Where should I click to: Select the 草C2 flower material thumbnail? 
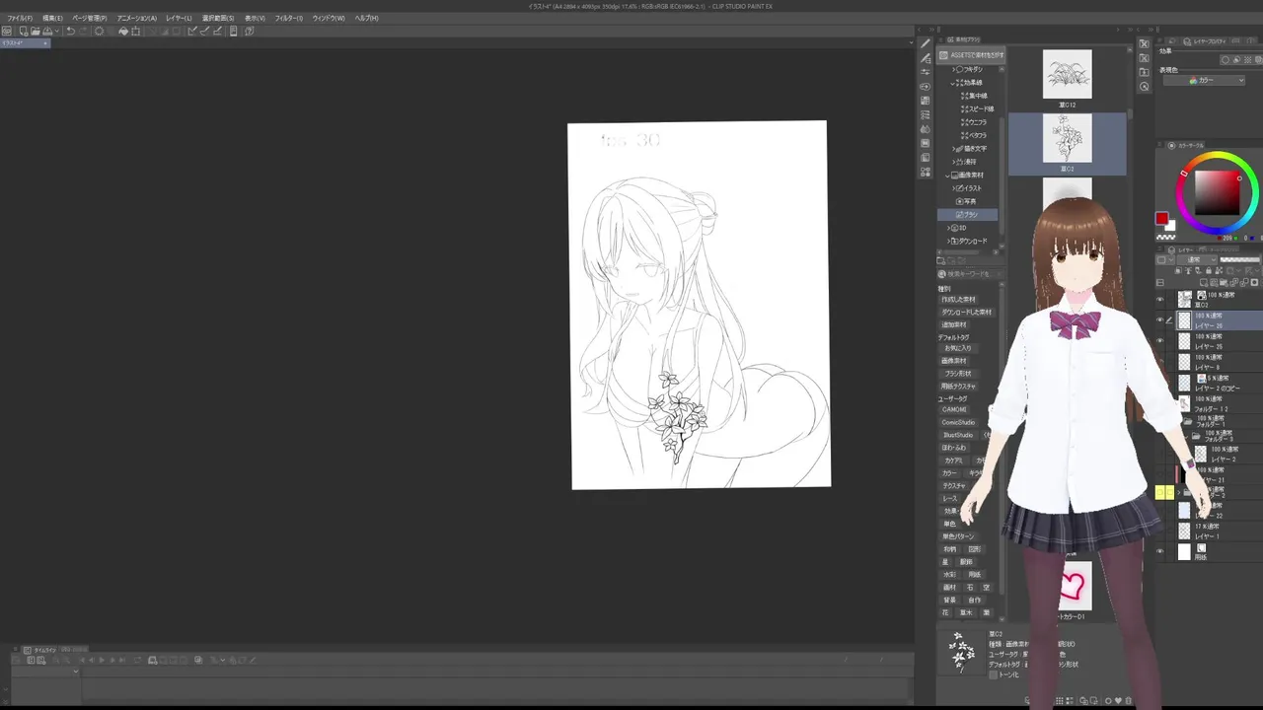coord(1068,138)
